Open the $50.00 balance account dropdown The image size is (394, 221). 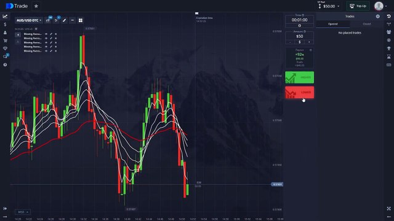tap(329, 6)
